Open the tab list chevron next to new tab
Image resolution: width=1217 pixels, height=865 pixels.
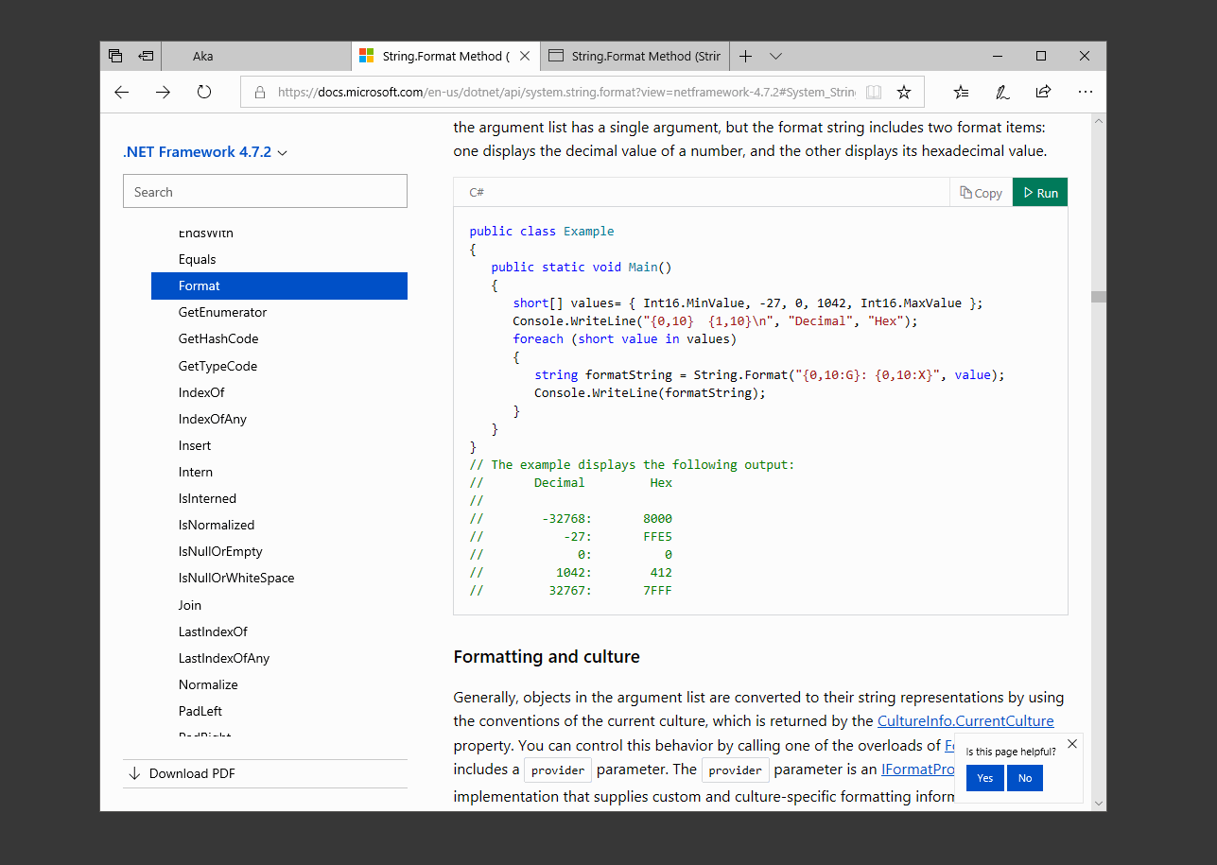point(776,56)
